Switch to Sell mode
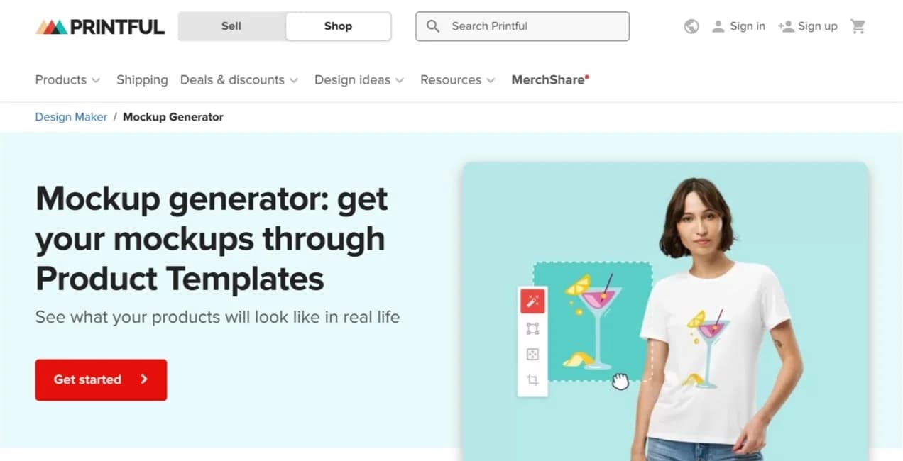The image size is (903, 461). [x=231, y=26]
